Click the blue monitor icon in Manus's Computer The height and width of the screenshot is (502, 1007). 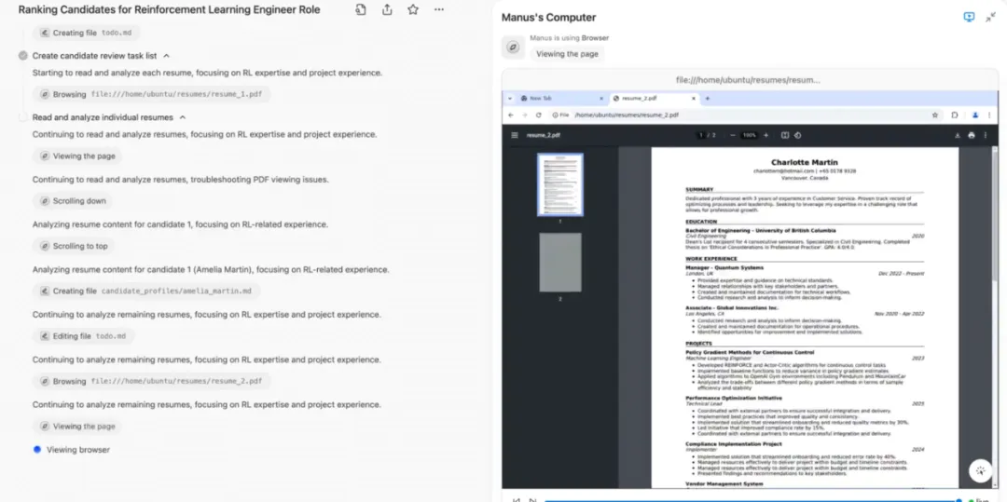click(969, 18)
